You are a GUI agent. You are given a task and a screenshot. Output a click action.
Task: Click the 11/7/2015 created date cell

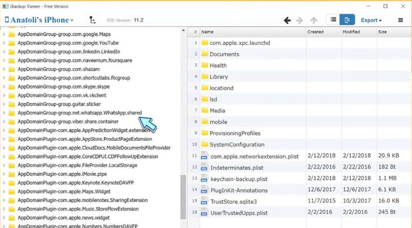click(321, 201)
